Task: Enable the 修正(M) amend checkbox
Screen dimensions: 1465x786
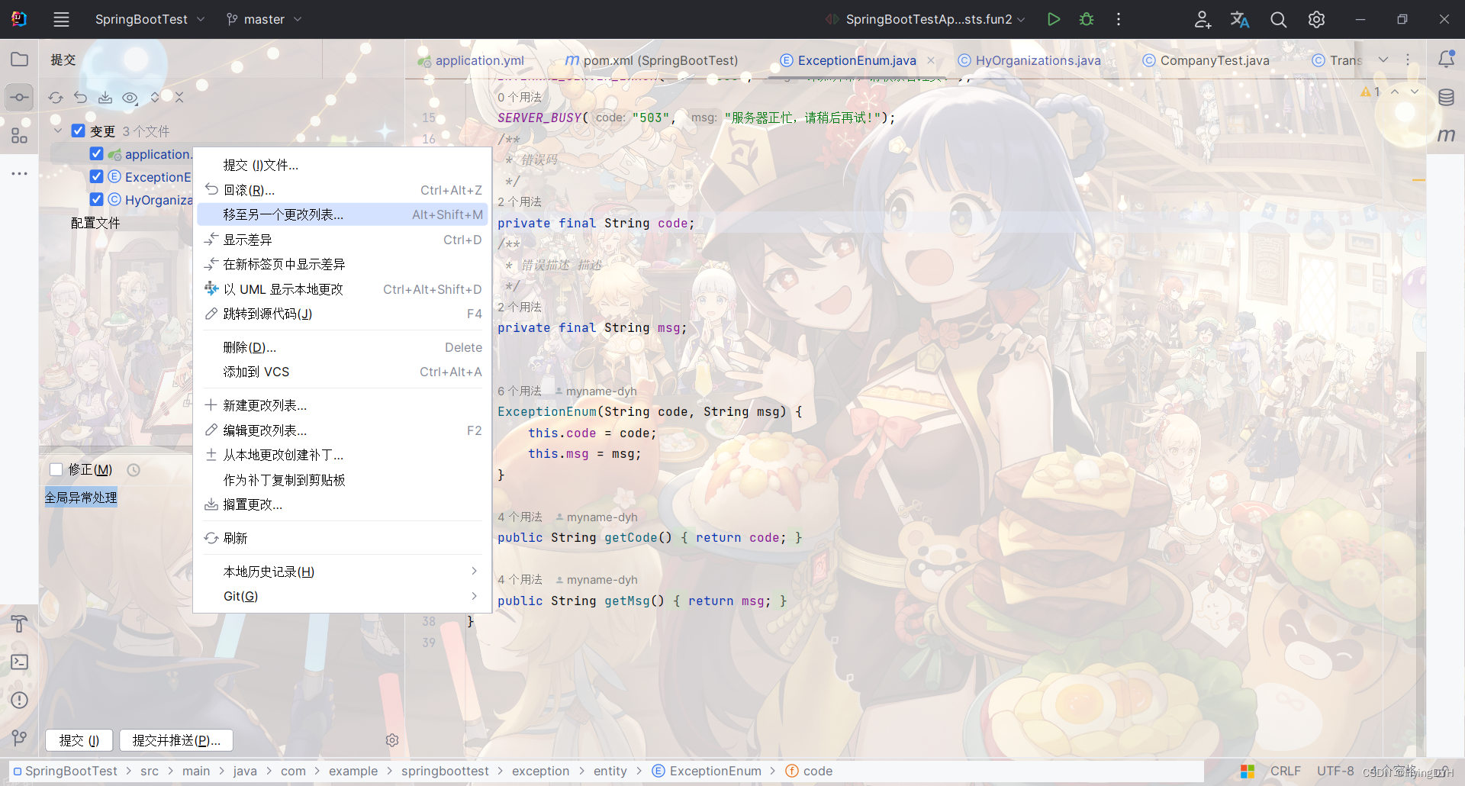Action: [56, 469]
